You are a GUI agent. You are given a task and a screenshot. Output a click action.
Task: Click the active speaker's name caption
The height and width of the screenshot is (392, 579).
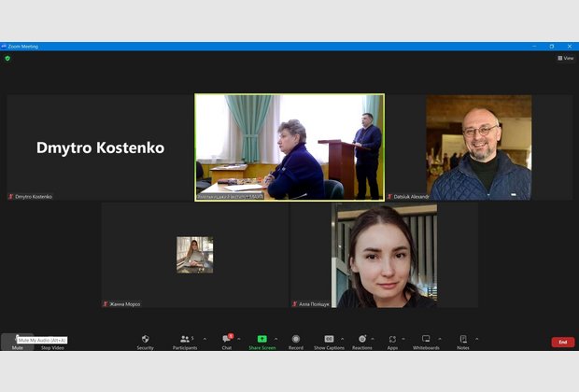point(230,197)
